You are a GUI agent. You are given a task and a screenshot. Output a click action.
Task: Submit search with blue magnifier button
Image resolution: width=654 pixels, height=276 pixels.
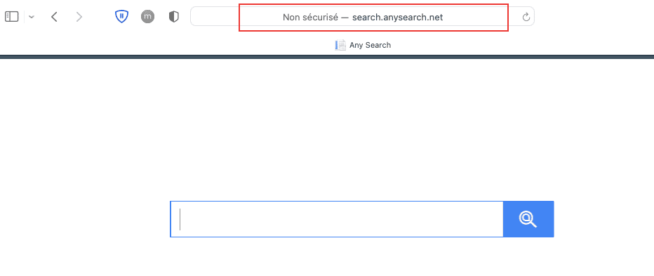point(528,219)
